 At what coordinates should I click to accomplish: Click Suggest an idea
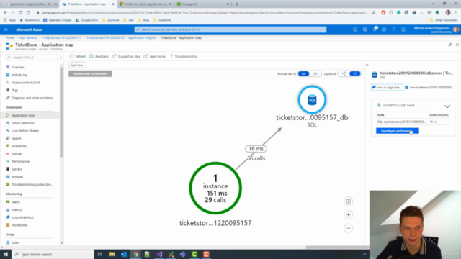tap(126, 56)
